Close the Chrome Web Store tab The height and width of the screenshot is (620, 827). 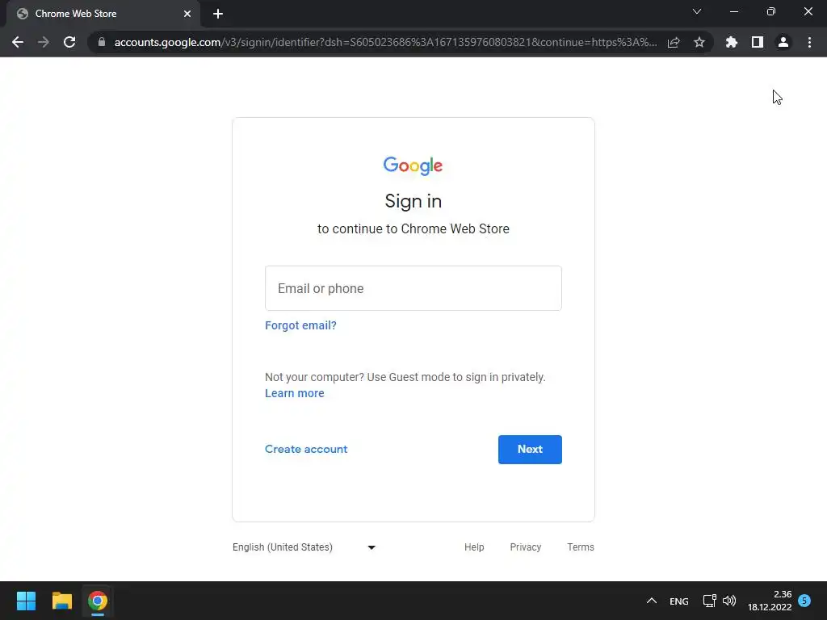[187, 14]
